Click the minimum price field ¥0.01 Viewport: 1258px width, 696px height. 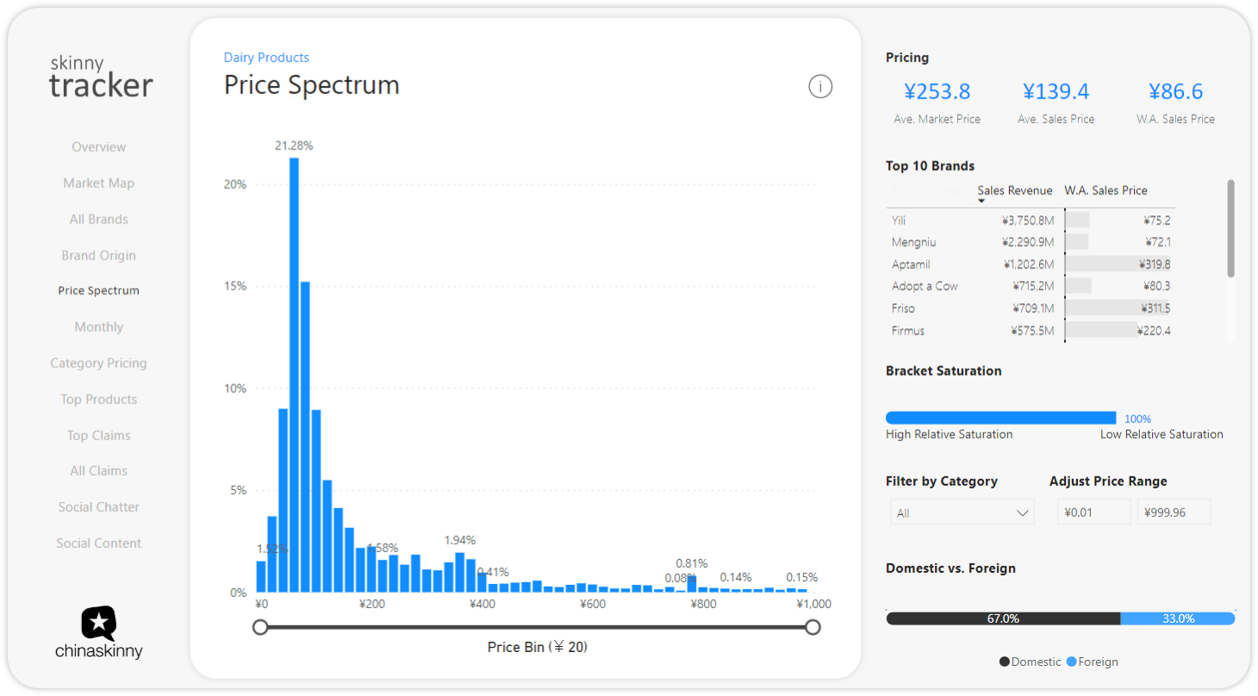pyautogui.click(x=1093, y=513)
